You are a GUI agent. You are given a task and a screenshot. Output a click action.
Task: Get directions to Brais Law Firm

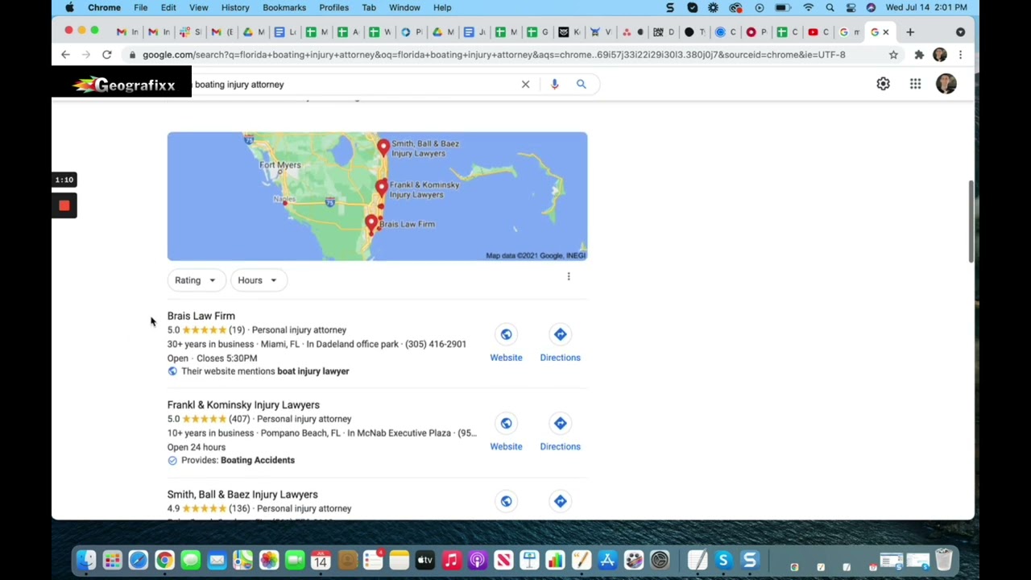560,334
